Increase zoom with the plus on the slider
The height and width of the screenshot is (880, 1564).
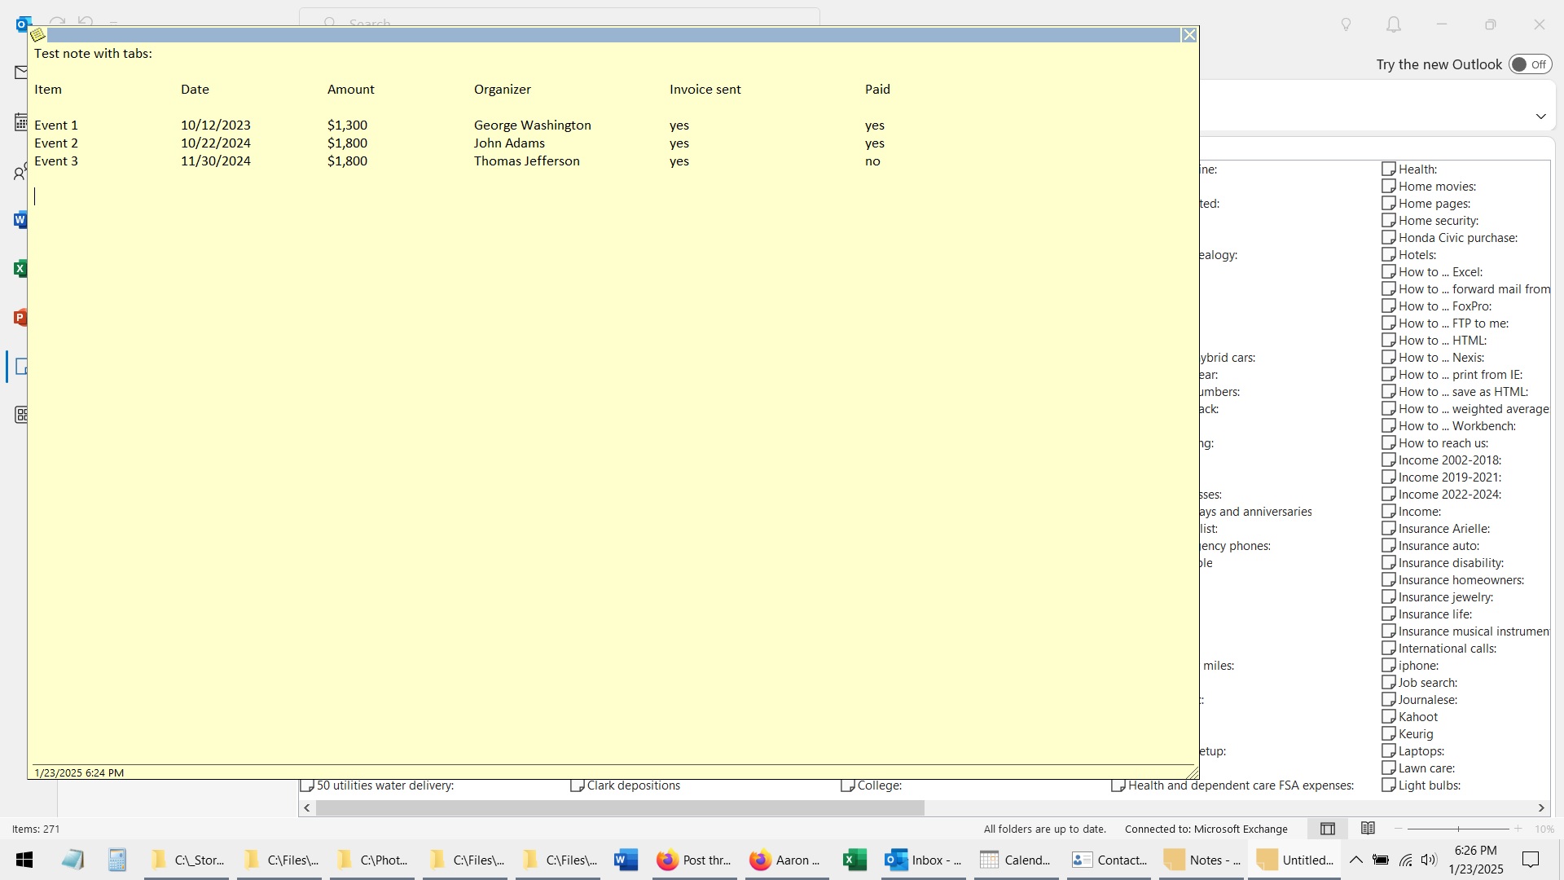[x=1518, y=828]
